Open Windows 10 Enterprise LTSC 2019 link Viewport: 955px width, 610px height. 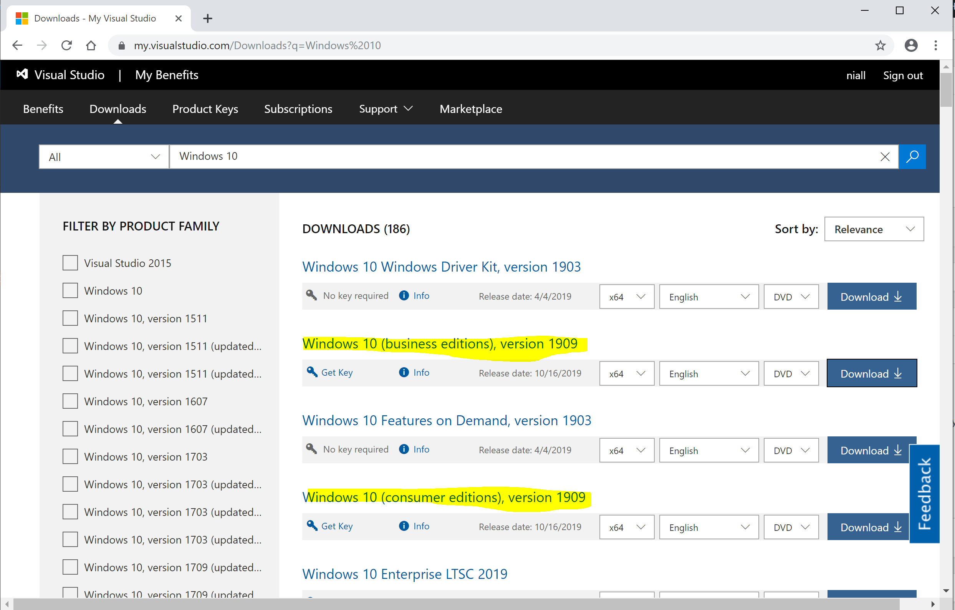tap(404, 574)
